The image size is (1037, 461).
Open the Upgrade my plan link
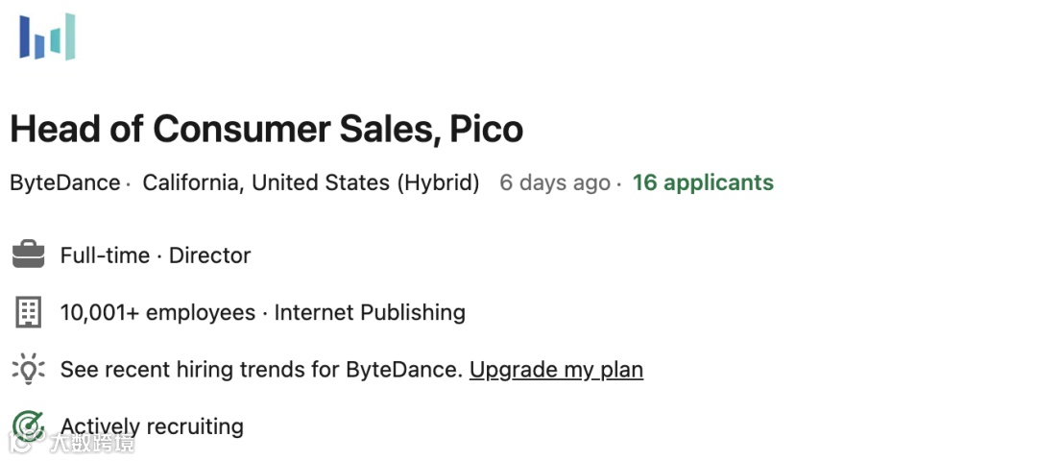[x=556, y=370]
